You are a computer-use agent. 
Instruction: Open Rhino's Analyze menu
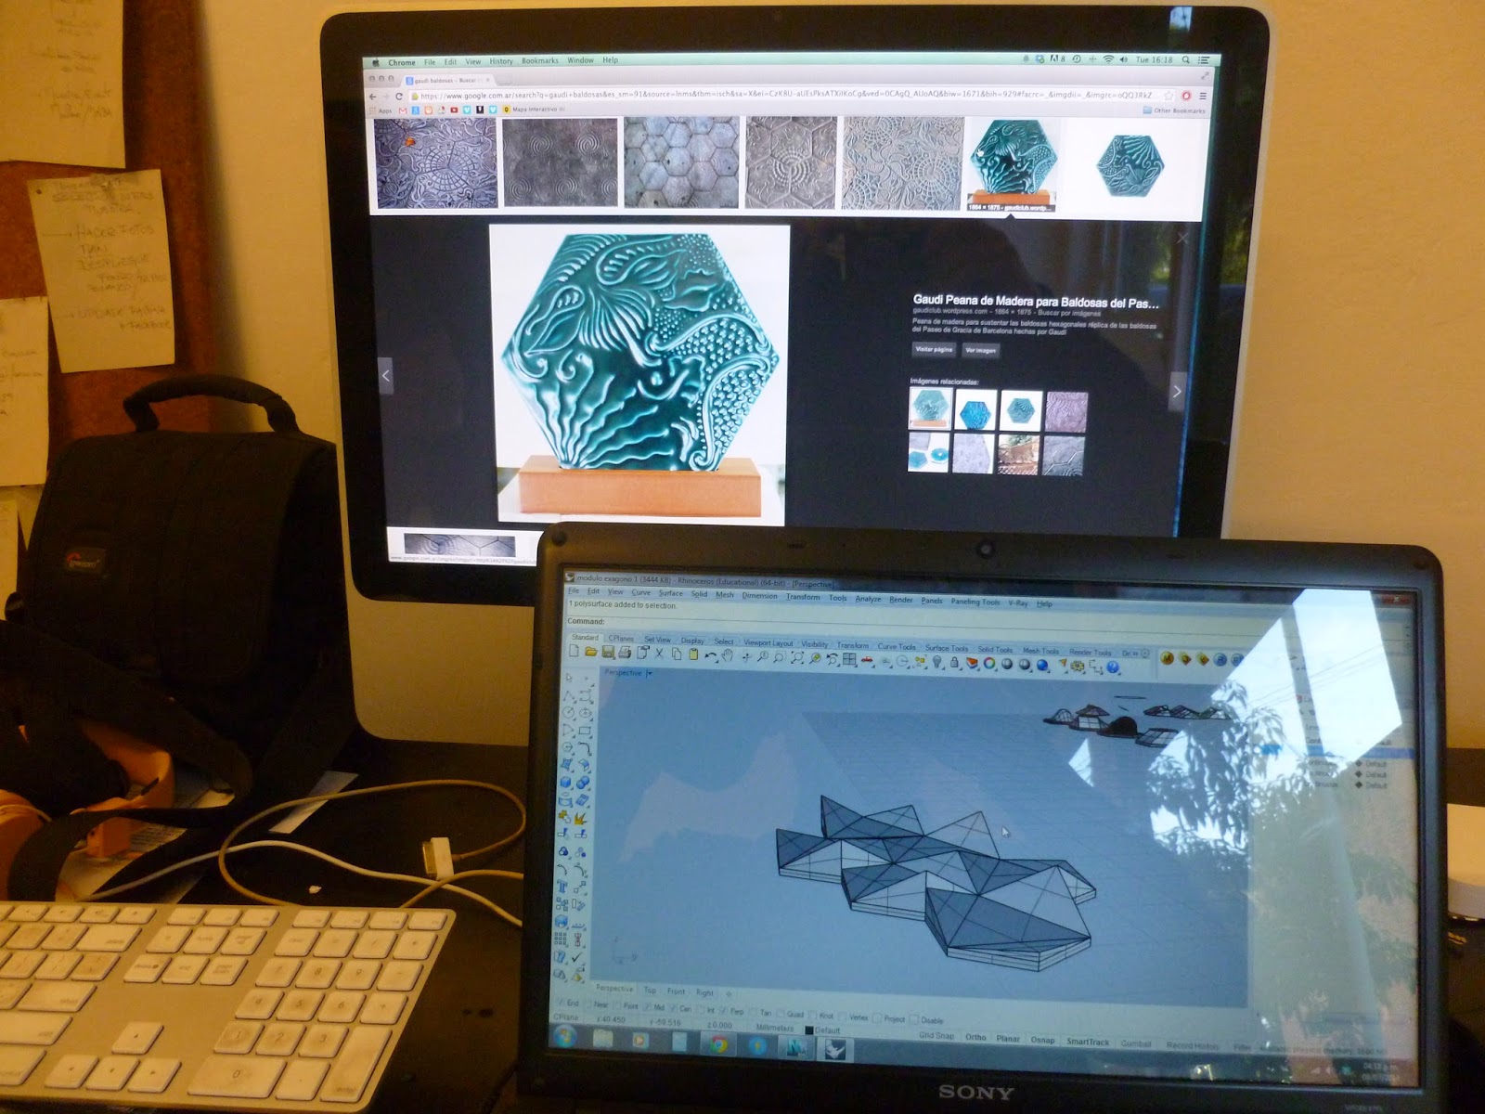click(868, 599)
